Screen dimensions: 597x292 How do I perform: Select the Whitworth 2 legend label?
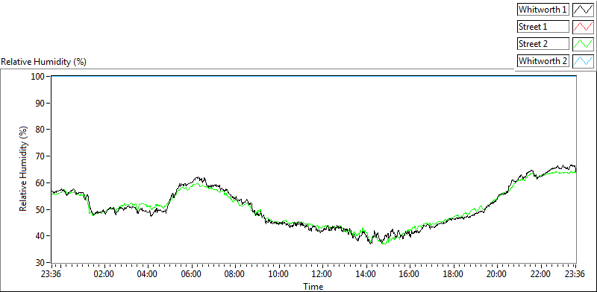[543, 60]
